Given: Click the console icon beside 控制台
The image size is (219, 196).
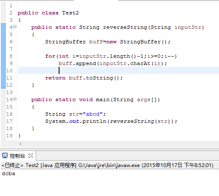Looking at the screenshot, I should point(5,156).
